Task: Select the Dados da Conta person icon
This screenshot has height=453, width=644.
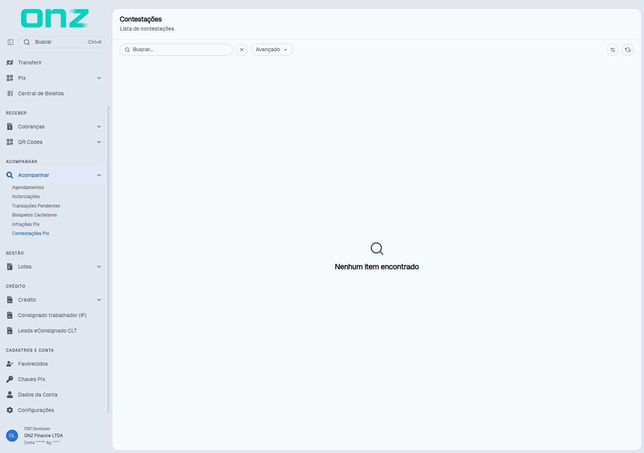Action: click(10, 395)
